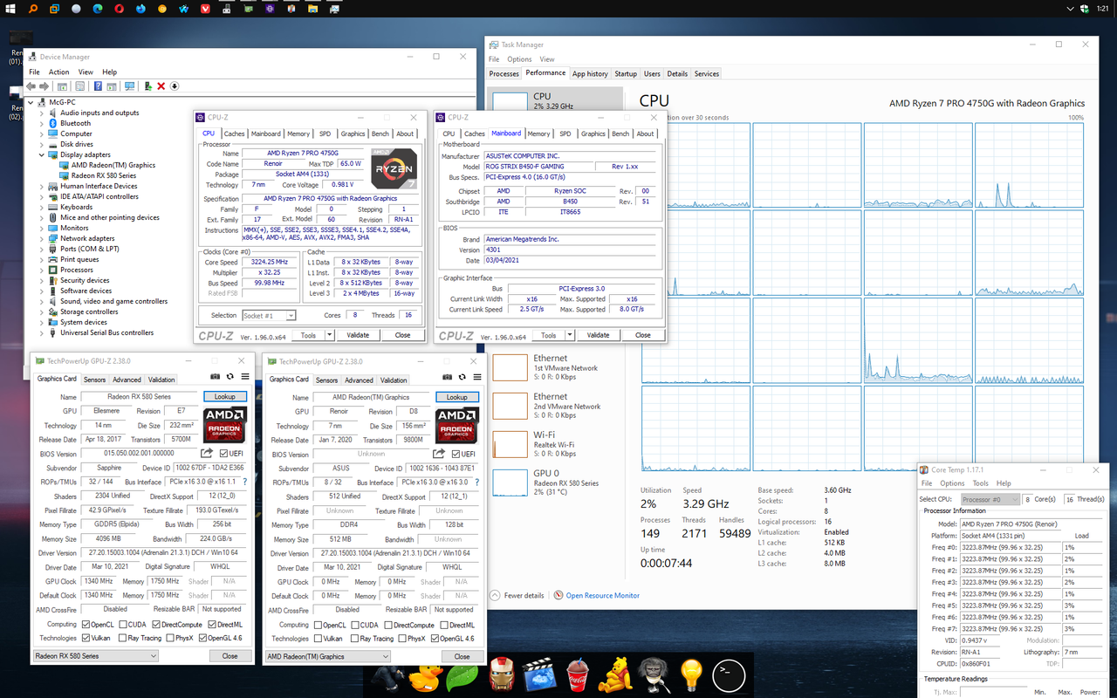Click refresh icon in RX 580 GPU-Z window
The width and height of the screenshot is (1117, 698).
tap(230, 376)
